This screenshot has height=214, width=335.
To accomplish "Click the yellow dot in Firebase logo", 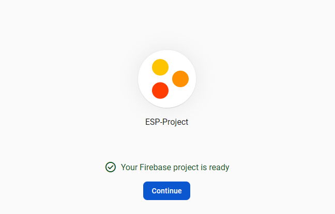I will click(x=160, y=68).
